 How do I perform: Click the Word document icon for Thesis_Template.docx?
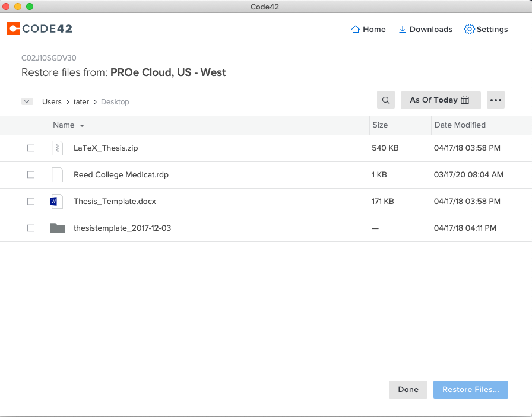point(56,202)
